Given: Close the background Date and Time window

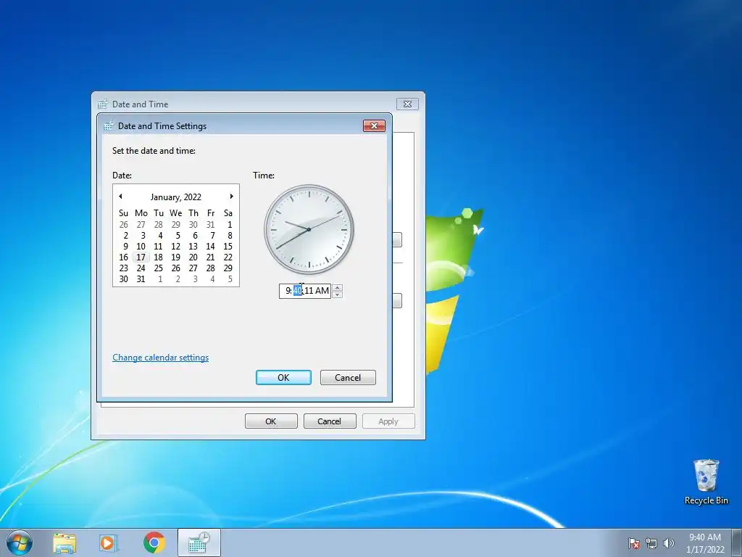Looking at the screenshot, I should (407, 104).
